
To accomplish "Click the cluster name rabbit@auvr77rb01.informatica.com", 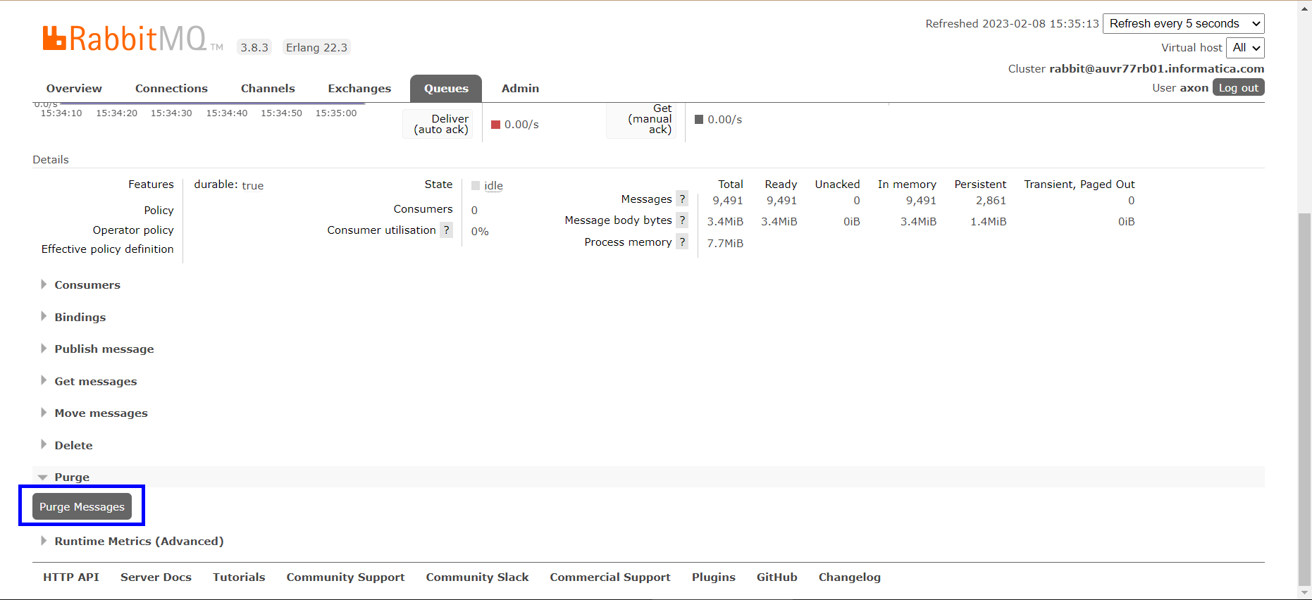I will coord(1156,68).
